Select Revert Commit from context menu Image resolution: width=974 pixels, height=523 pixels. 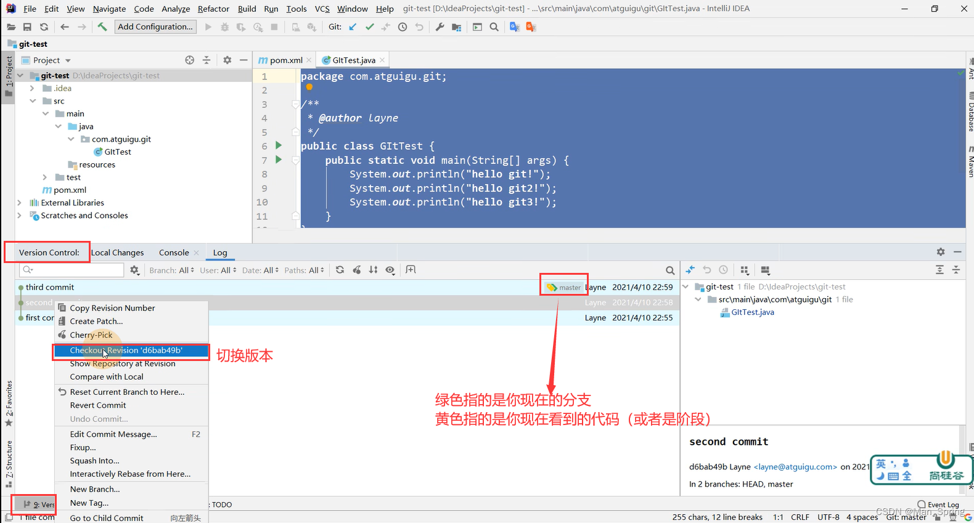pyautogui.click(x=131, y=405)
